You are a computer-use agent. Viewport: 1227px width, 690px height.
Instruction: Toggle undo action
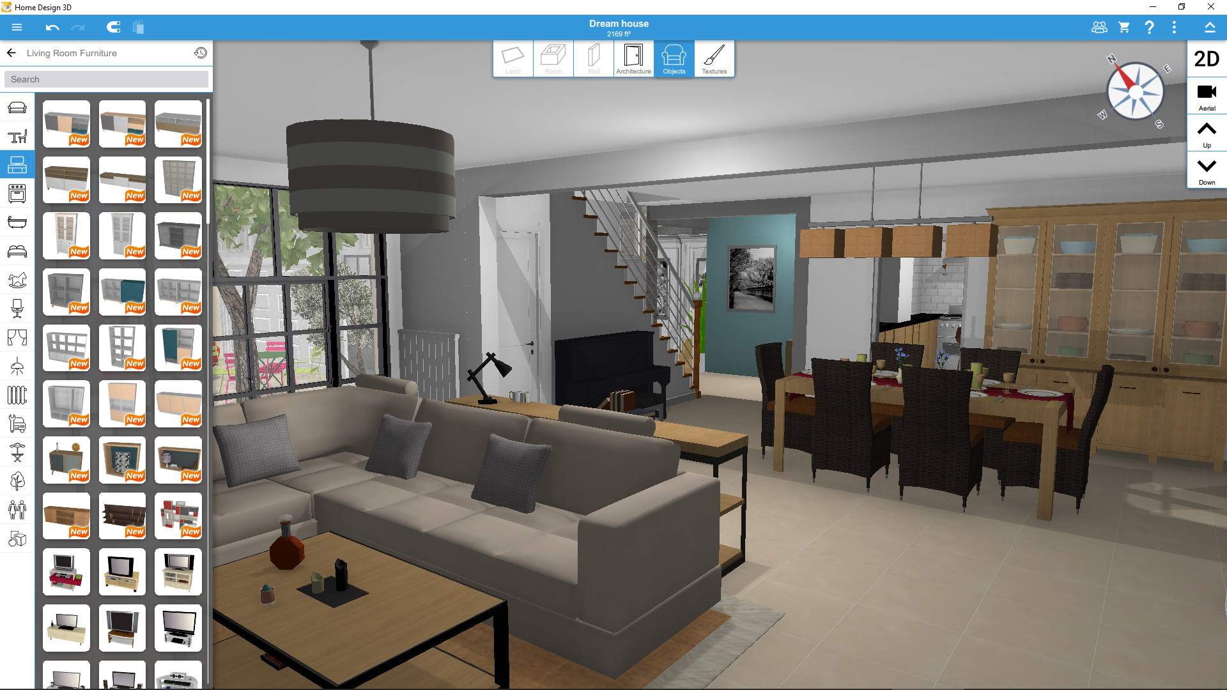[52, 28]
